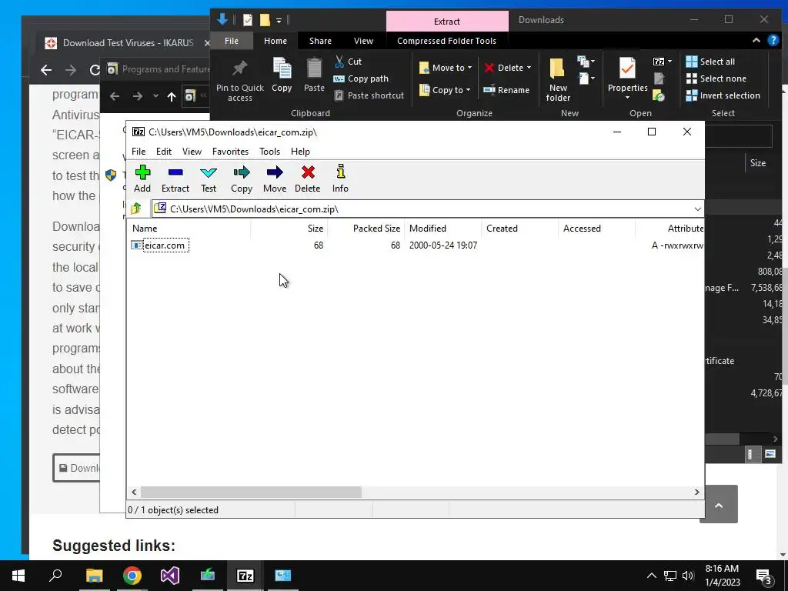788x591 pixels.
Task: Click scroll left arrow in 7-Zip list
Action: click(134, 492)
